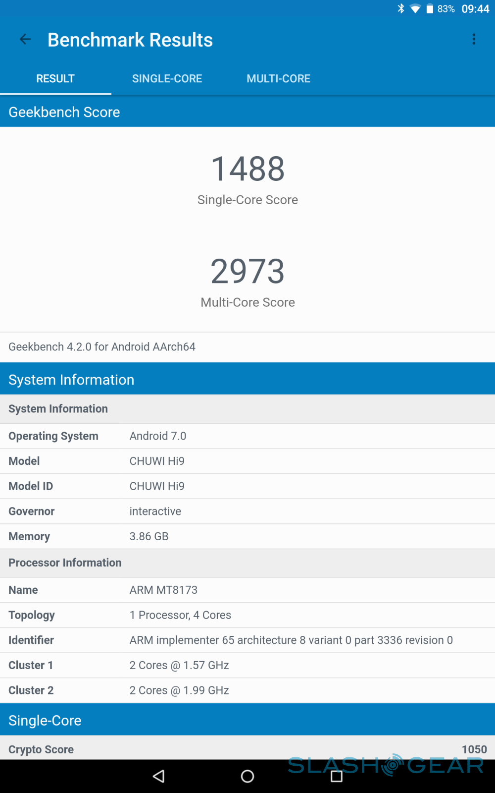Open the three-dot overflow menu
Viewport: 495px width, 793px height.
click(x=474, y=40)
